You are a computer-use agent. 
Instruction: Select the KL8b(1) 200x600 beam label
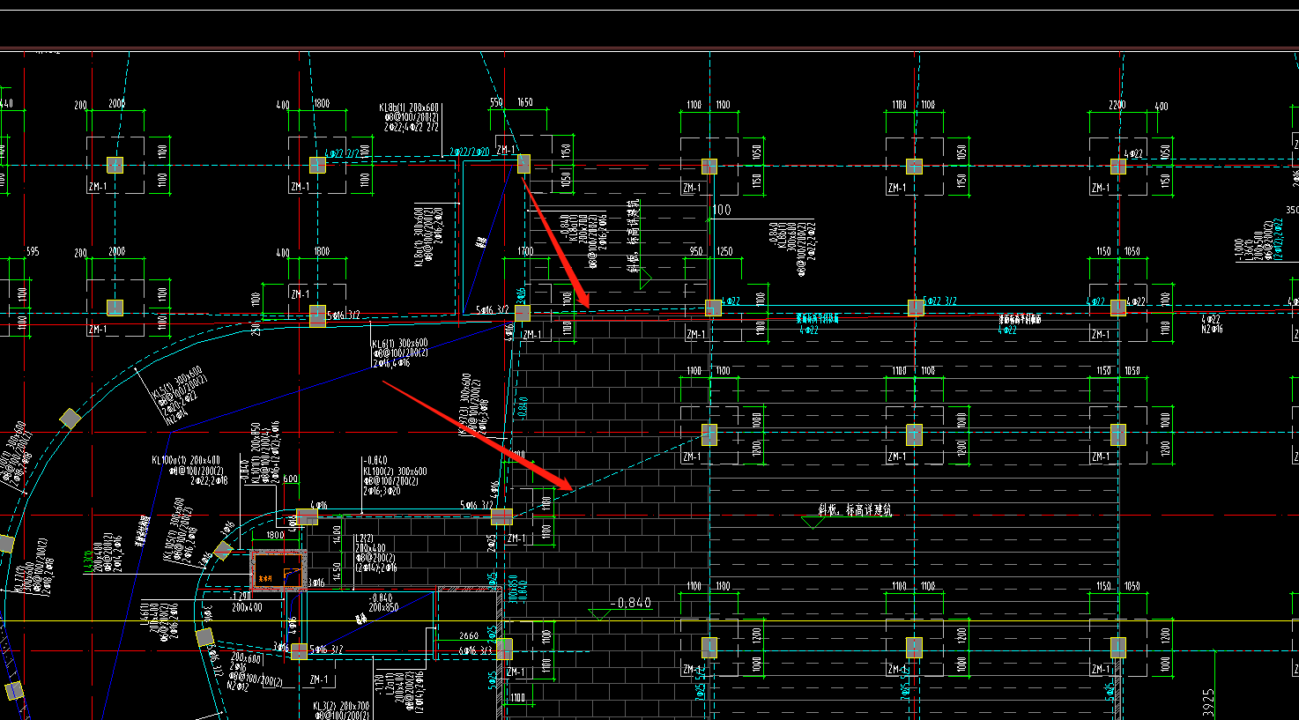pos(410,108)
